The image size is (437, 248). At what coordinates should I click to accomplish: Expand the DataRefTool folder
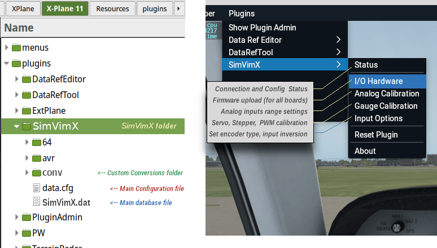(17, 95)
